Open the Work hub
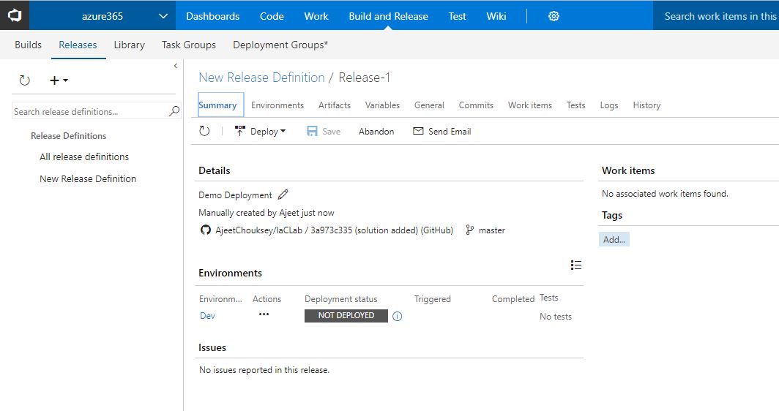 pyautogui.click(x=316, y=16)
